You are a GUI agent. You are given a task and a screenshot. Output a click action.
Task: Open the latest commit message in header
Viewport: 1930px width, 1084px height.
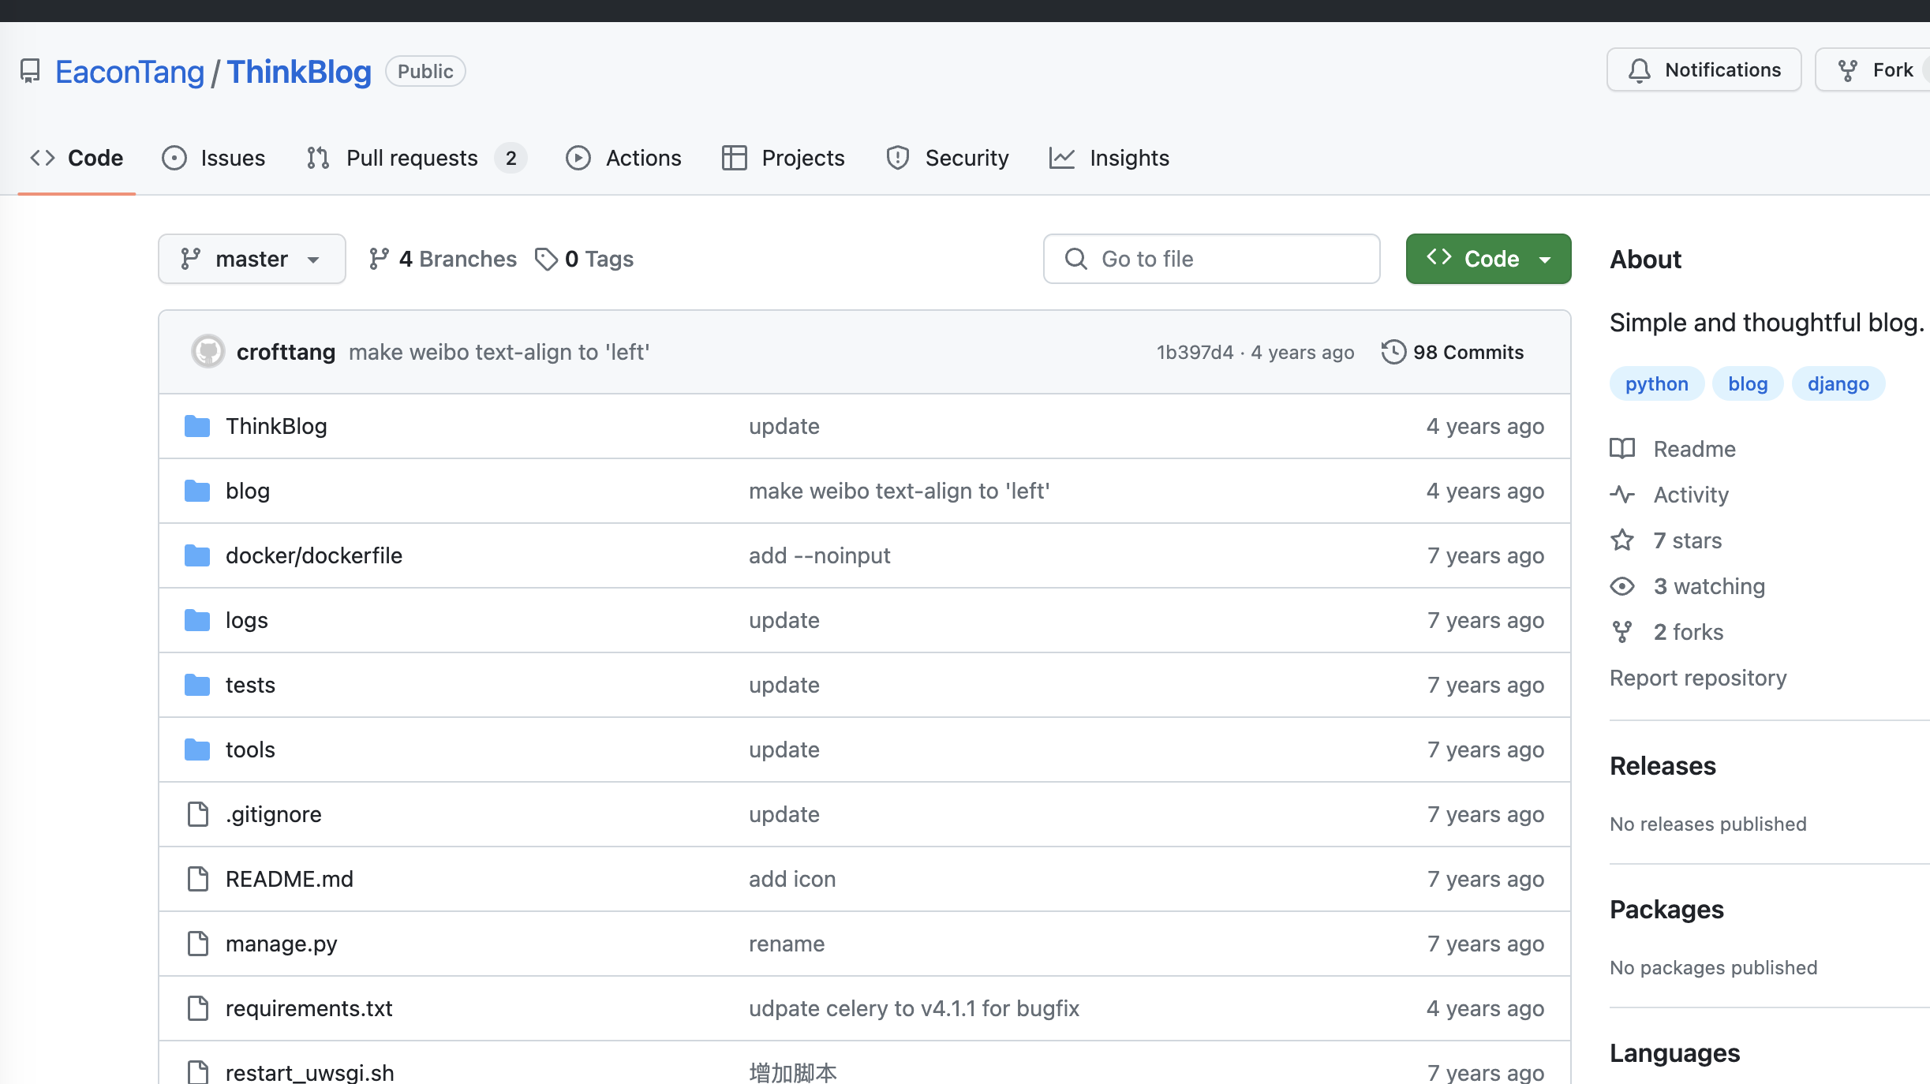click(x=499, y=352)
